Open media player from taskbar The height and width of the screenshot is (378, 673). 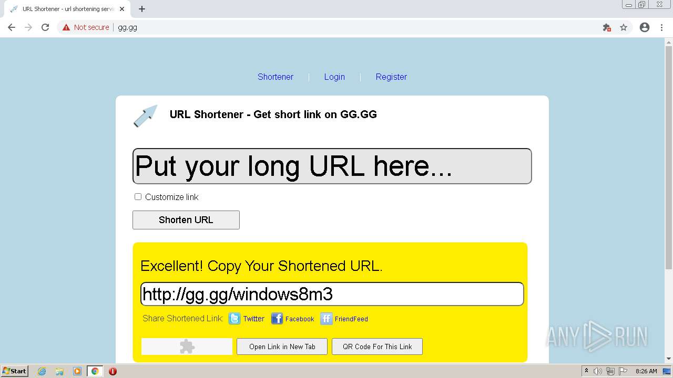click(x=77, y=371)
